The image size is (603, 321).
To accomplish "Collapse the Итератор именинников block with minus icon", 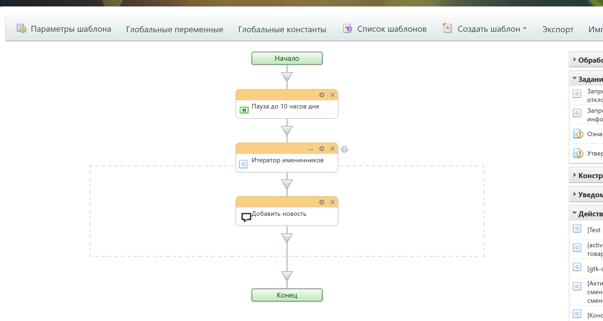I will pyautogui.click(x=311, y=149).
